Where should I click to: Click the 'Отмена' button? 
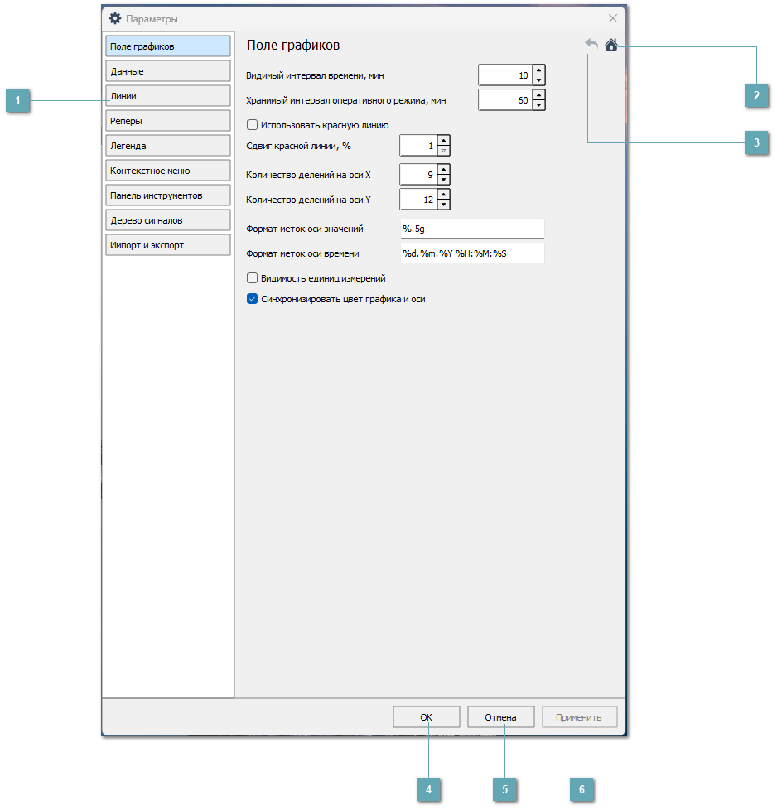click(500, 717)
